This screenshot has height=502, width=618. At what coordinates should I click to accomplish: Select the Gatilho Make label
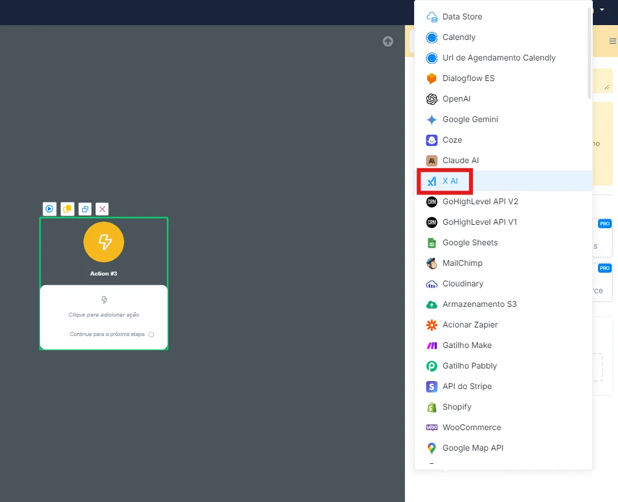467,345
